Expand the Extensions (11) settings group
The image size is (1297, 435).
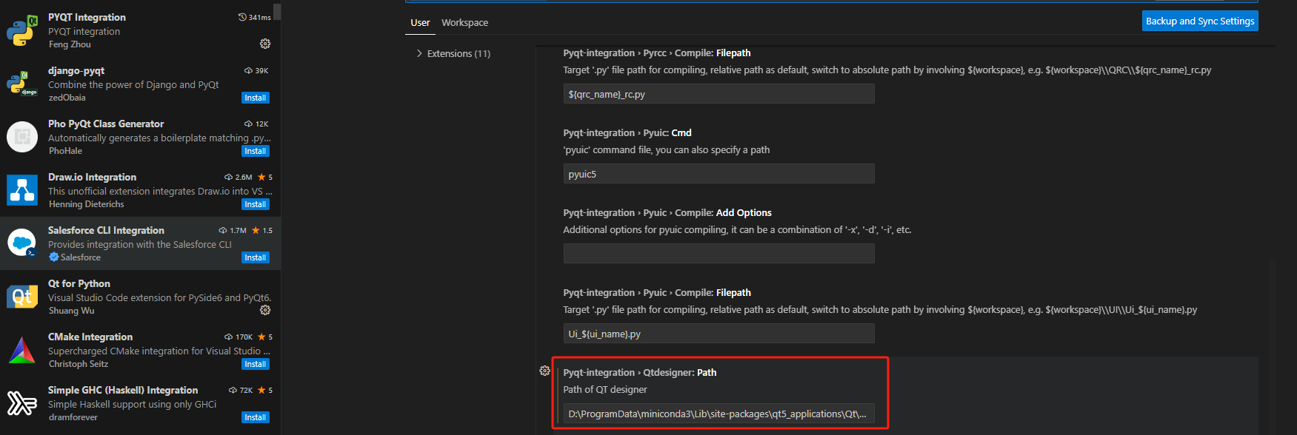[453, 53]
